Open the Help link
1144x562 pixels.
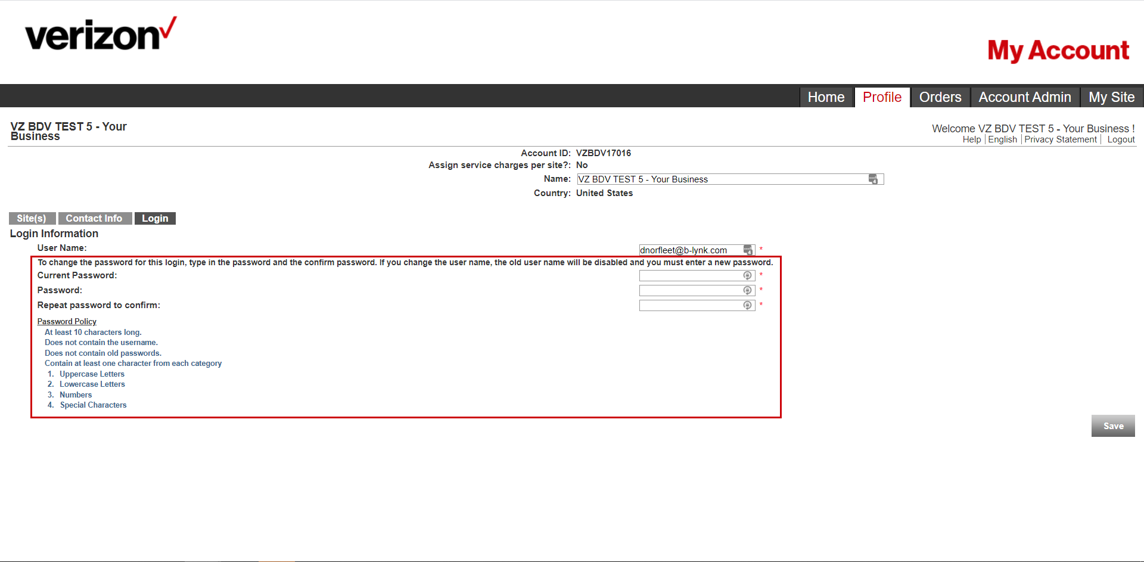(972, 139)
